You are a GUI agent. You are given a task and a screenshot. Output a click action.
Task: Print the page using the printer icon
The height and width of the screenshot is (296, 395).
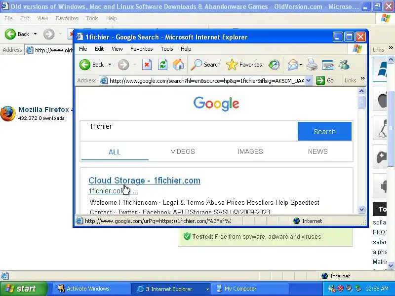312,65
